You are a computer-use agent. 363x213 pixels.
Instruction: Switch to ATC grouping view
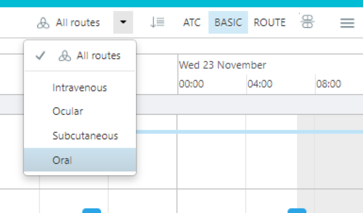click(x=192, y=22)
